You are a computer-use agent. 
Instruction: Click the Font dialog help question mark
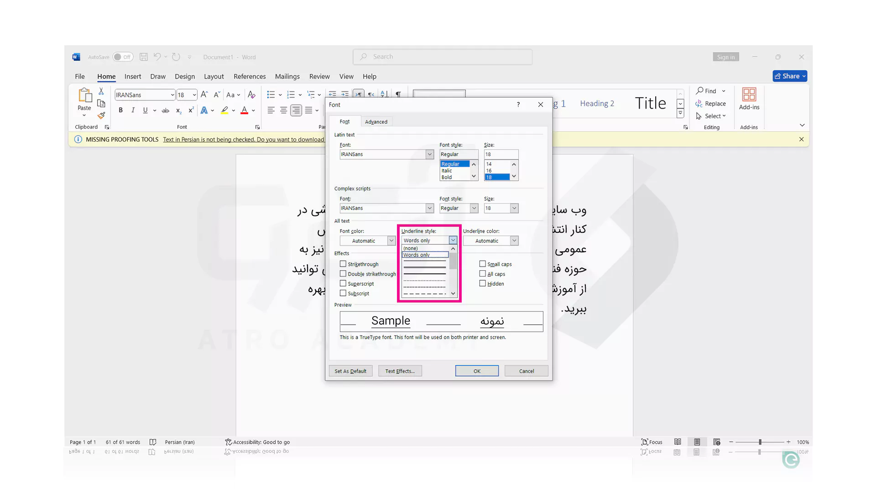518,105
